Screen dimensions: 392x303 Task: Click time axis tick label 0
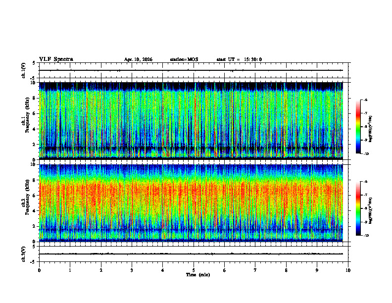[x=39, y=270]
